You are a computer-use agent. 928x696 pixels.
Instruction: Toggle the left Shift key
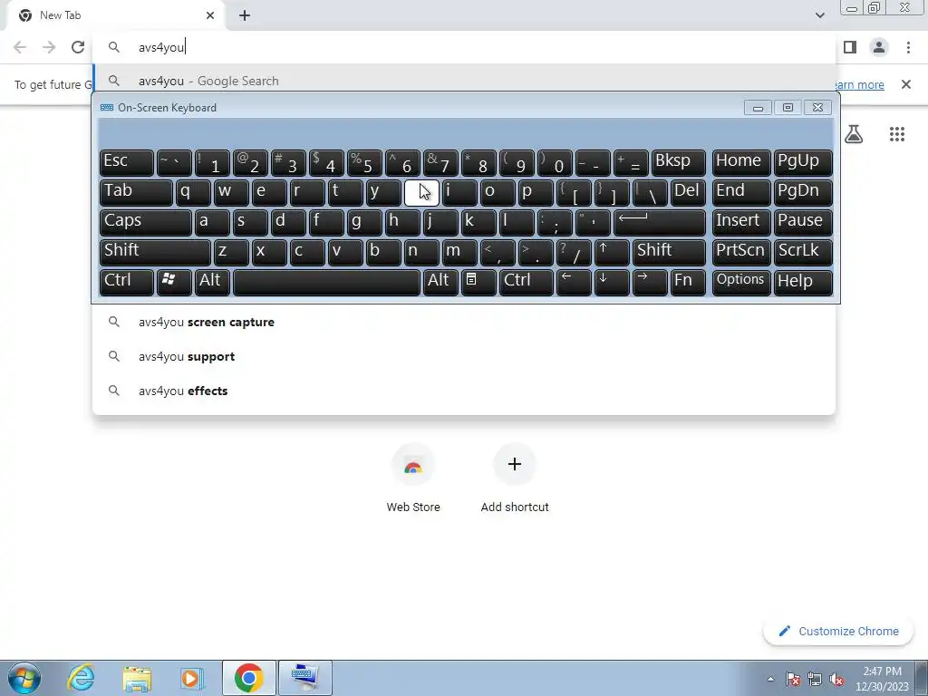point(155,252)
